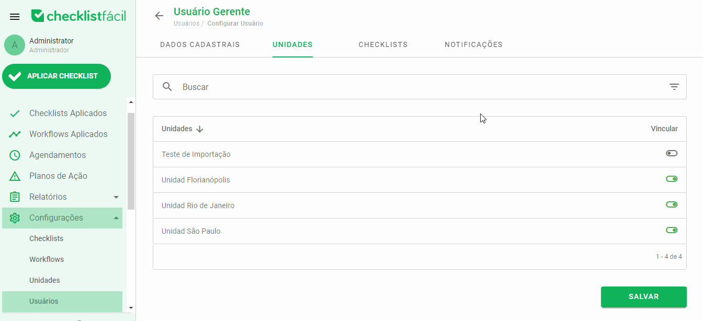This screenshot has width=703, height=321.
Task: Click the Configurações gear icon
Action: [x=14, y=217]
